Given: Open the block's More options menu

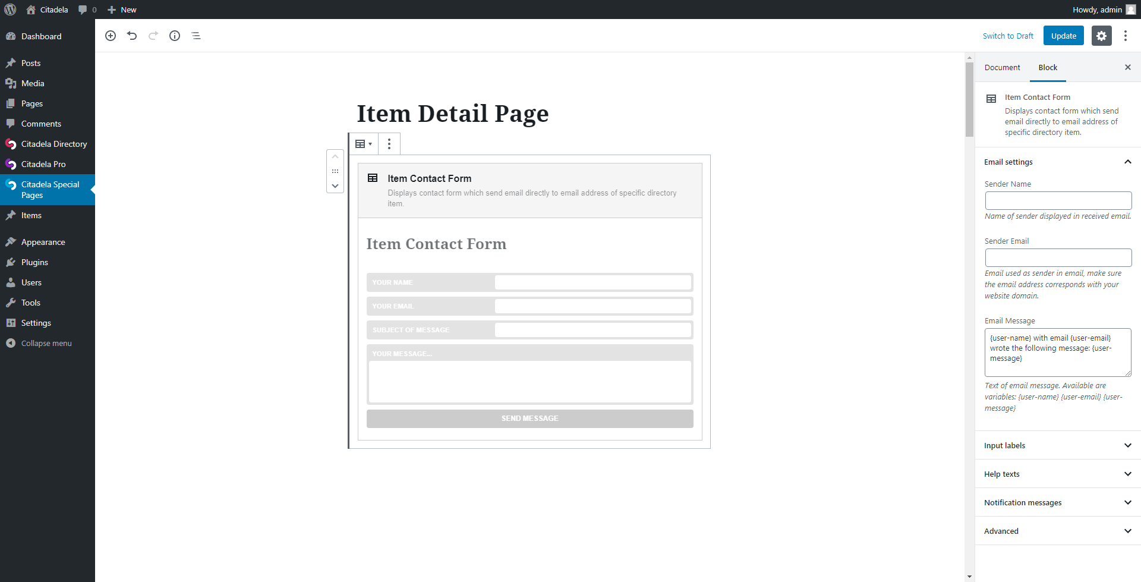Looking at the screenshot, I should pyautogui.click(x=389, y=144).
